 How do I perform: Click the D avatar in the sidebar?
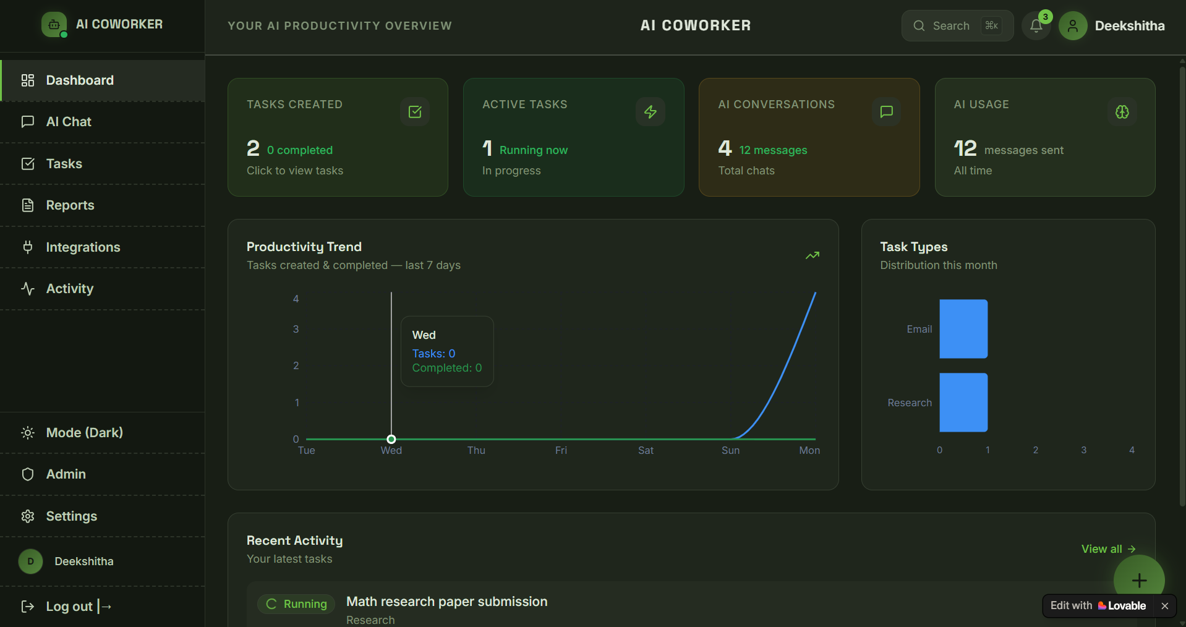(x=30, y=561)
